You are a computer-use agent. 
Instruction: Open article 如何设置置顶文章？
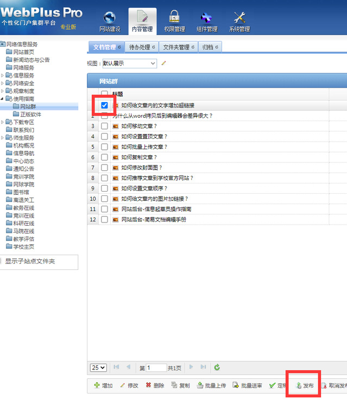tap(144, 136)
